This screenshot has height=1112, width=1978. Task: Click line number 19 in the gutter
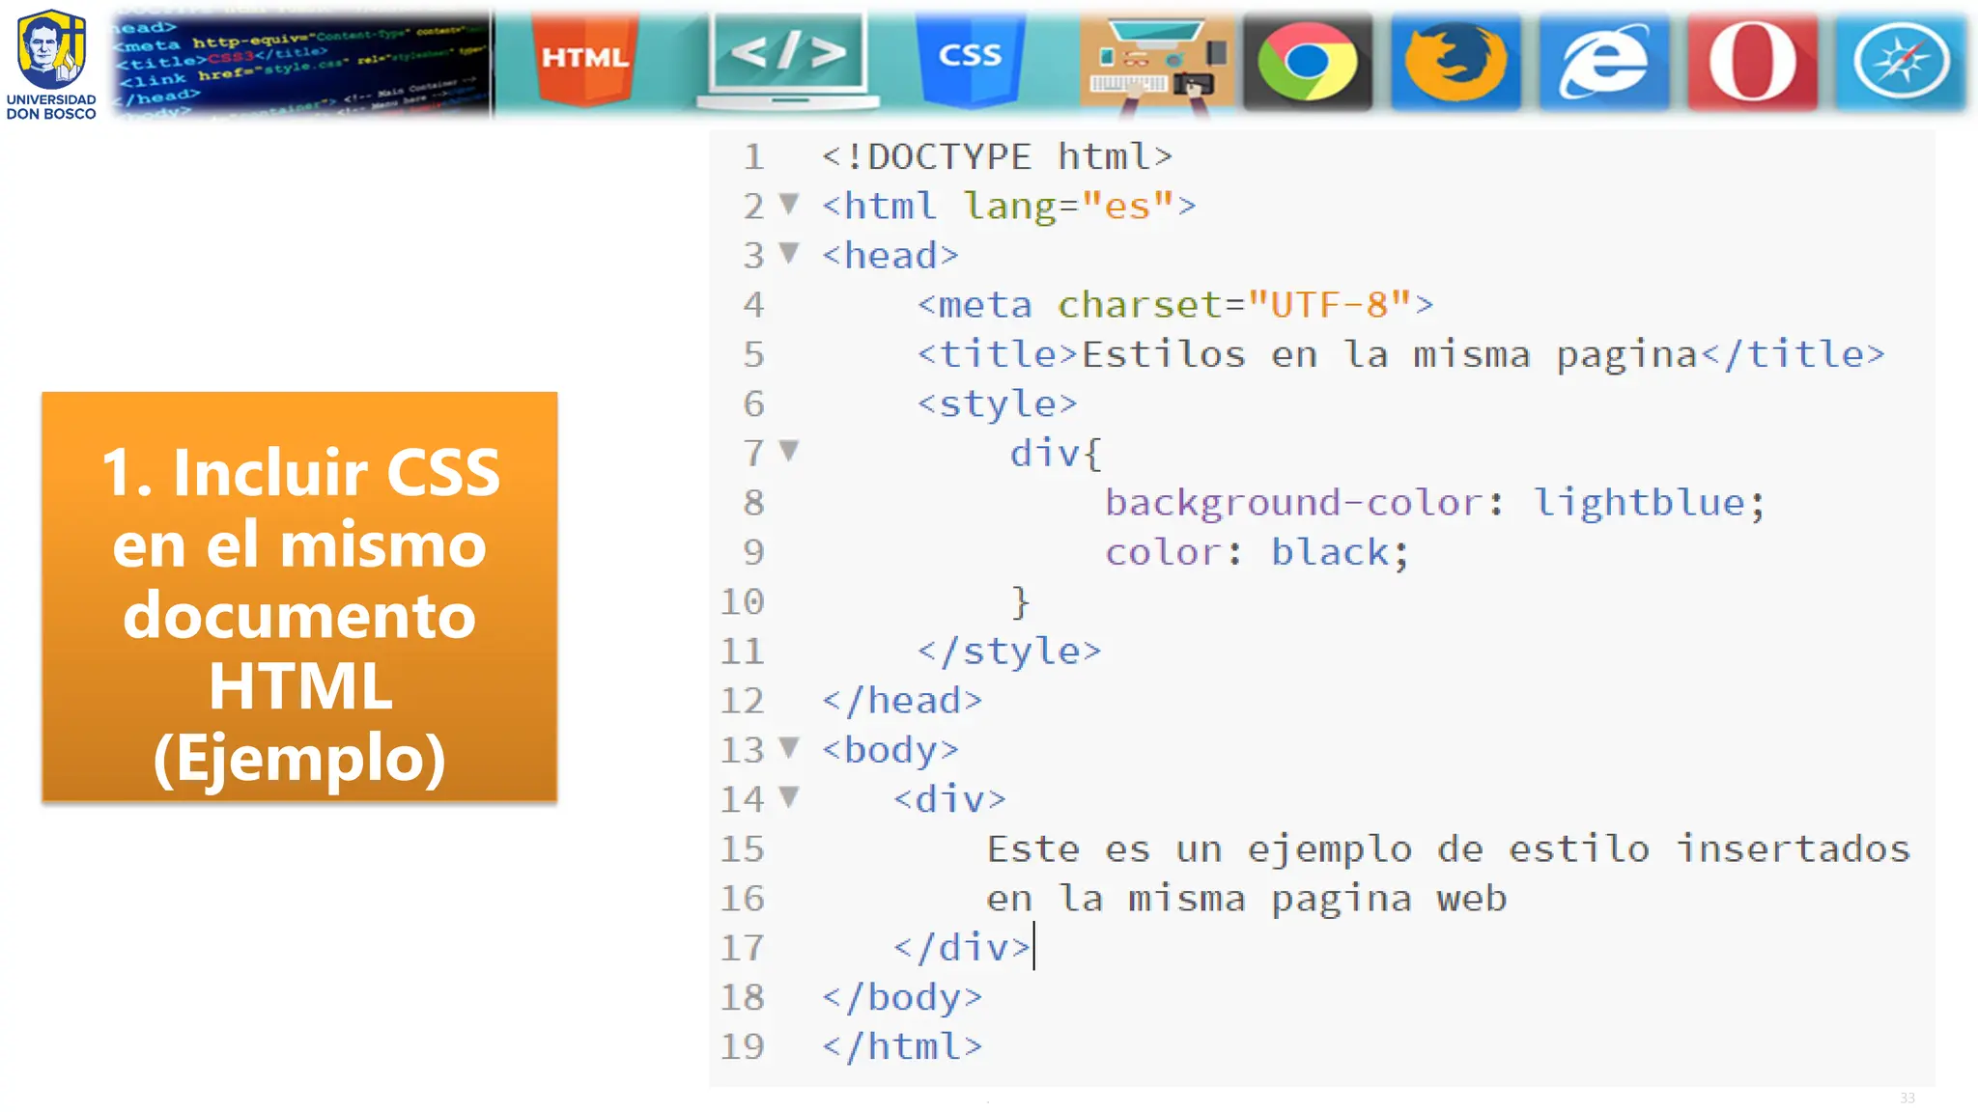(742, 1046)
